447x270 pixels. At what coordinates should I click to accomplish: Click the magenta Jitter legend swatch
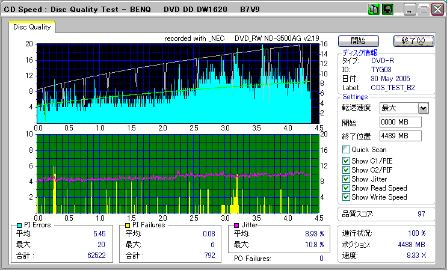coord(236,225)
